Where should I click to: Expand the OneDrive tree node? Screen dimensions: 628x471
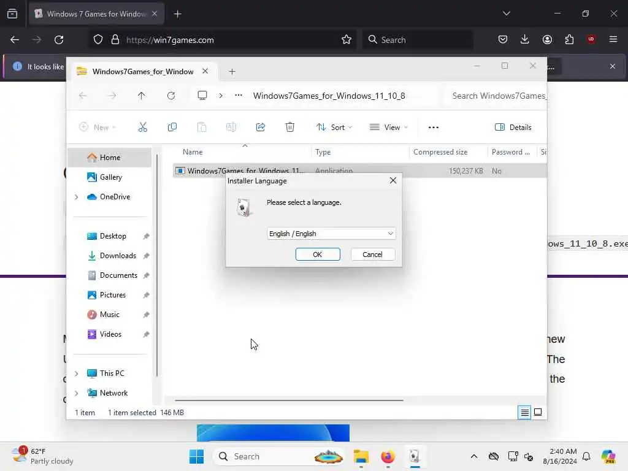click(x=77, y=197)
